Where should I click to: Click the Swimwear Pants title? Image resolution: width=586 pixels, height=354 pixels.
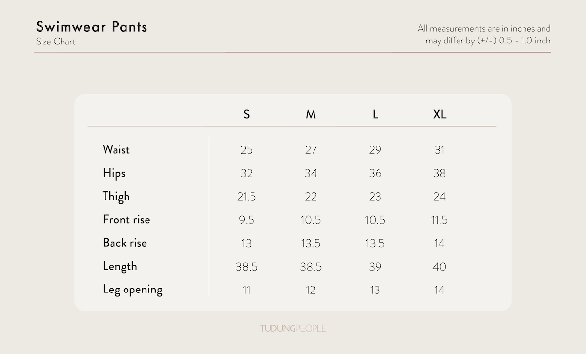[91, 27]
